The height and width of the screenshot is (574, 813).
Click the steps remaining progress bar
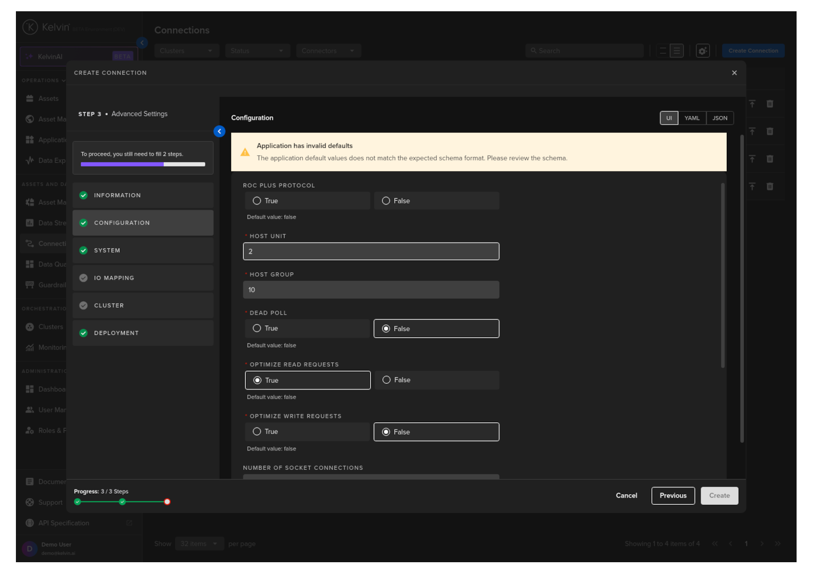click(x=143, y=165)
